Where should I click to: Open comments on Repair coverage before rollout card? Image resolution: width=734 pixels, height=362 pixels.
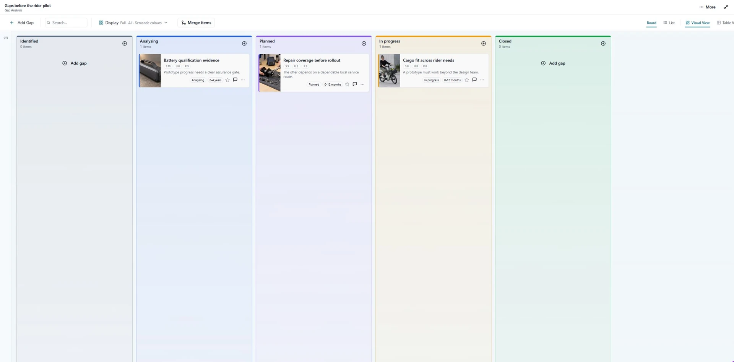355,84
